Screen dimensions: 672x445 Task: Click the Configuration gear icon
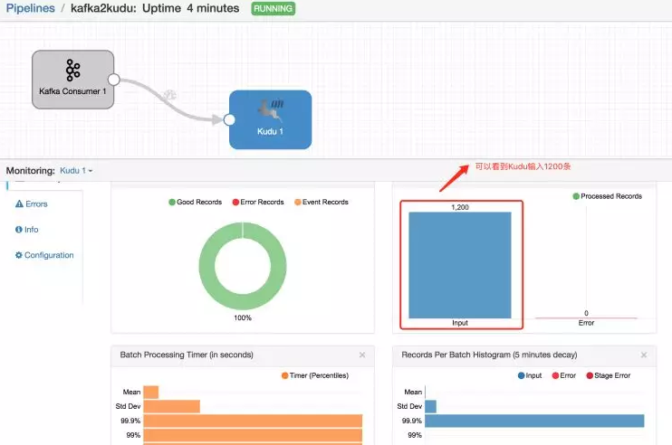pyautogui.click(x=19, y=255)
